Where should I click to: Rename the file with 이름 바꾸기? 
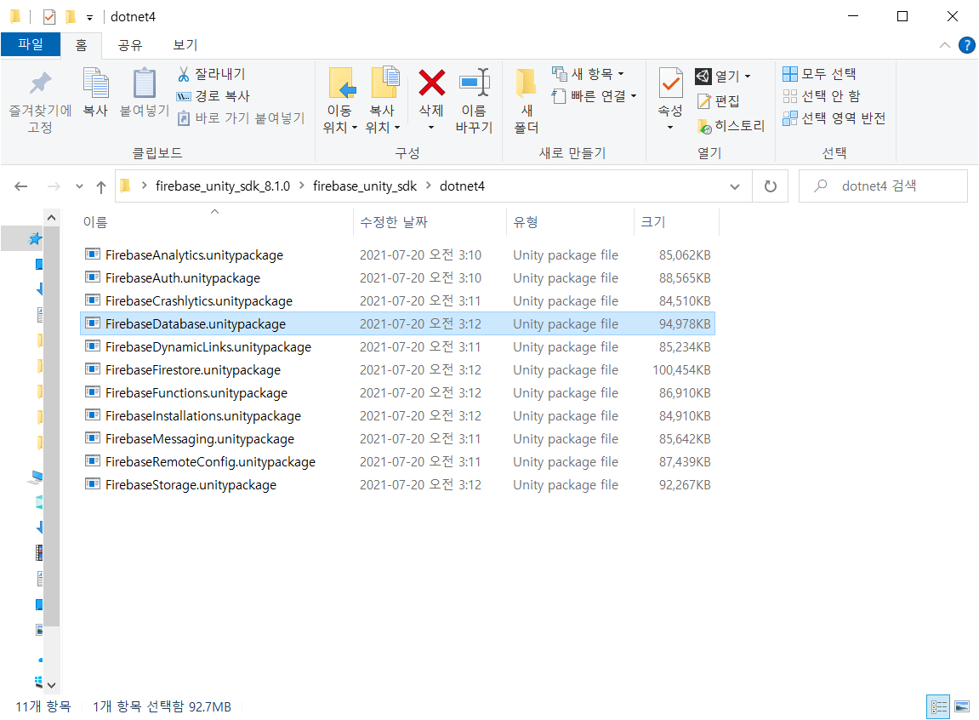pyautogui.click(x=474, y=100)
